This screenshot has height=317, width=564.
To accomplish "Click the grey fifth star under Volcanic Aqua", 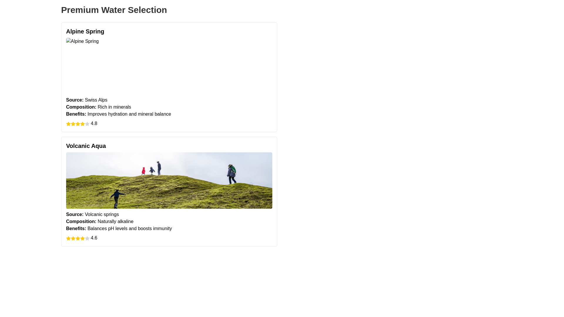I will click(87, 238).
